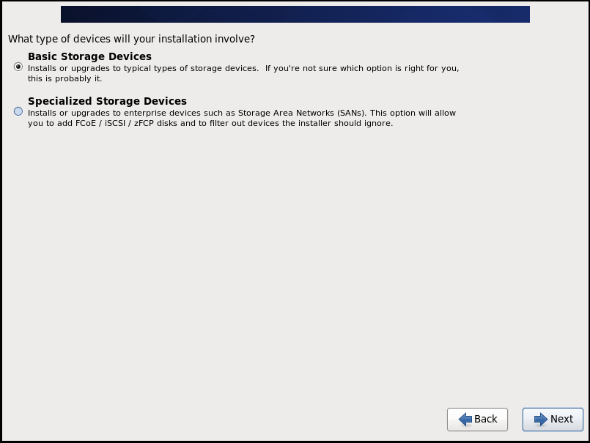The image size is (590, 443).
Task: Click Next to proceed with installation
Action: point(552,420)
